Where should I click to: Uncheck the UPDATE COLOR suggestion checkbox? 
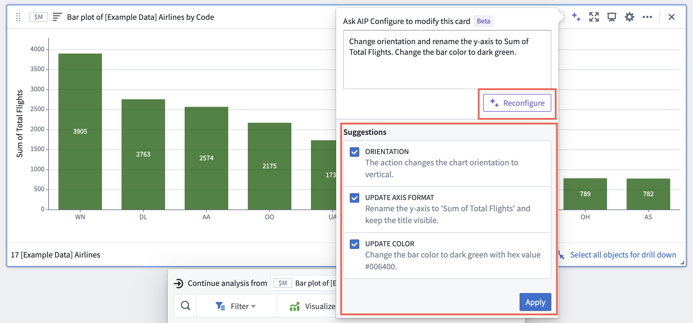[x=355, y=244]
